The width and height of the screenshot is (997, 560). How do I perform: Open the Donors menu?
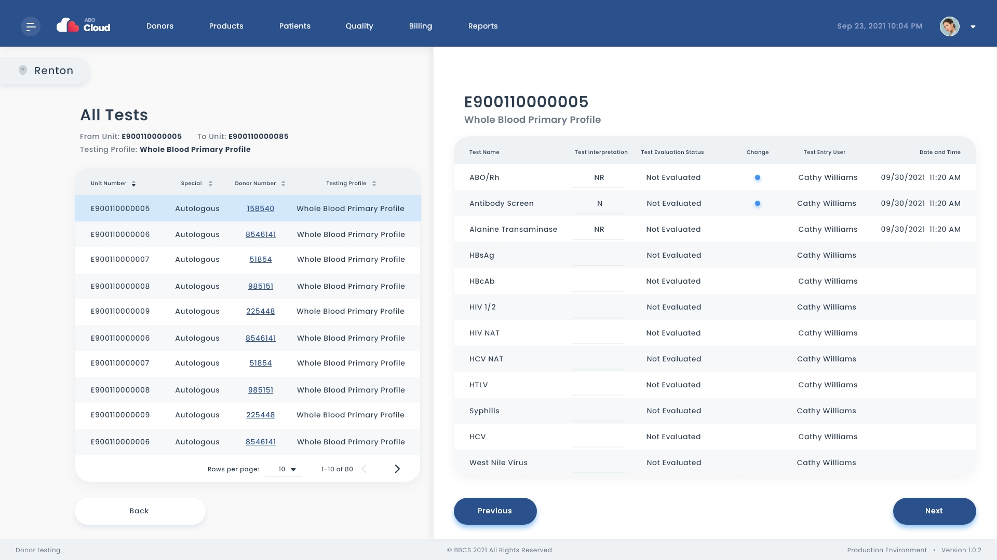click(160, 26)
